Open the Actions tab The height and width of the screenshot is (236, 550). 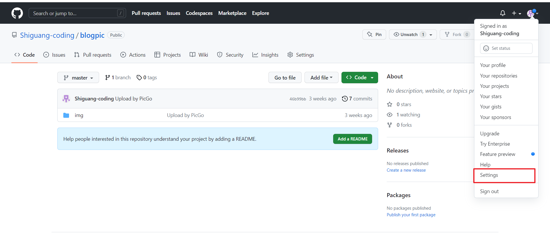click(x=133, y=55)
